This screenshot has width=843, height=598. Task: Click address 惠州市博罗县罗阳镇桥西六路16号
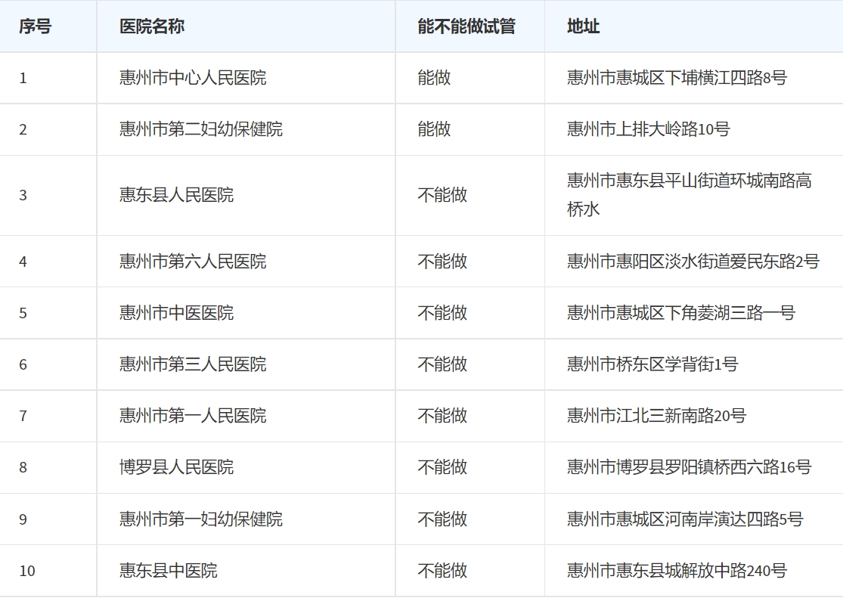[x=690, y=467]
